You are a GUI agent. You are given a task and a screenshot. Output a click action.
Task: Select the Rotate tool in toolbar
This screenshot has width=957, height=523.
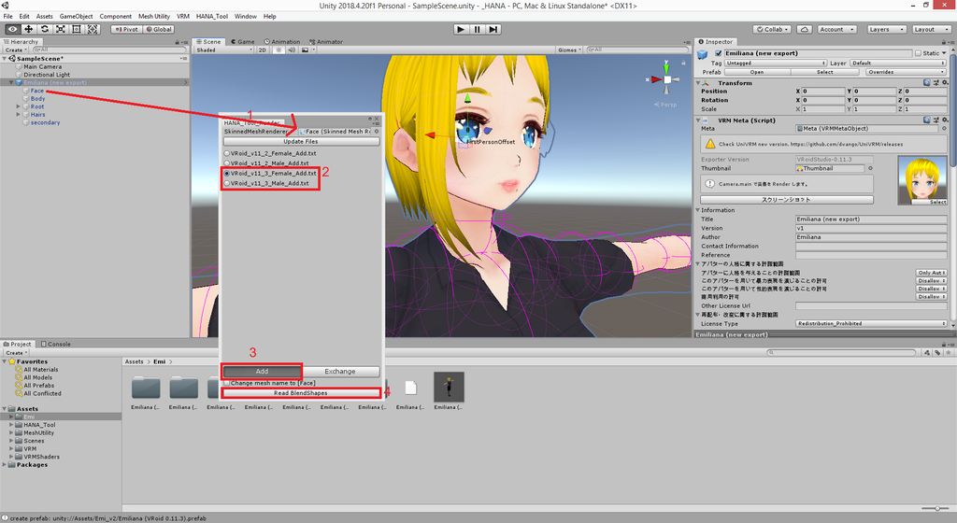coord(44,29)
